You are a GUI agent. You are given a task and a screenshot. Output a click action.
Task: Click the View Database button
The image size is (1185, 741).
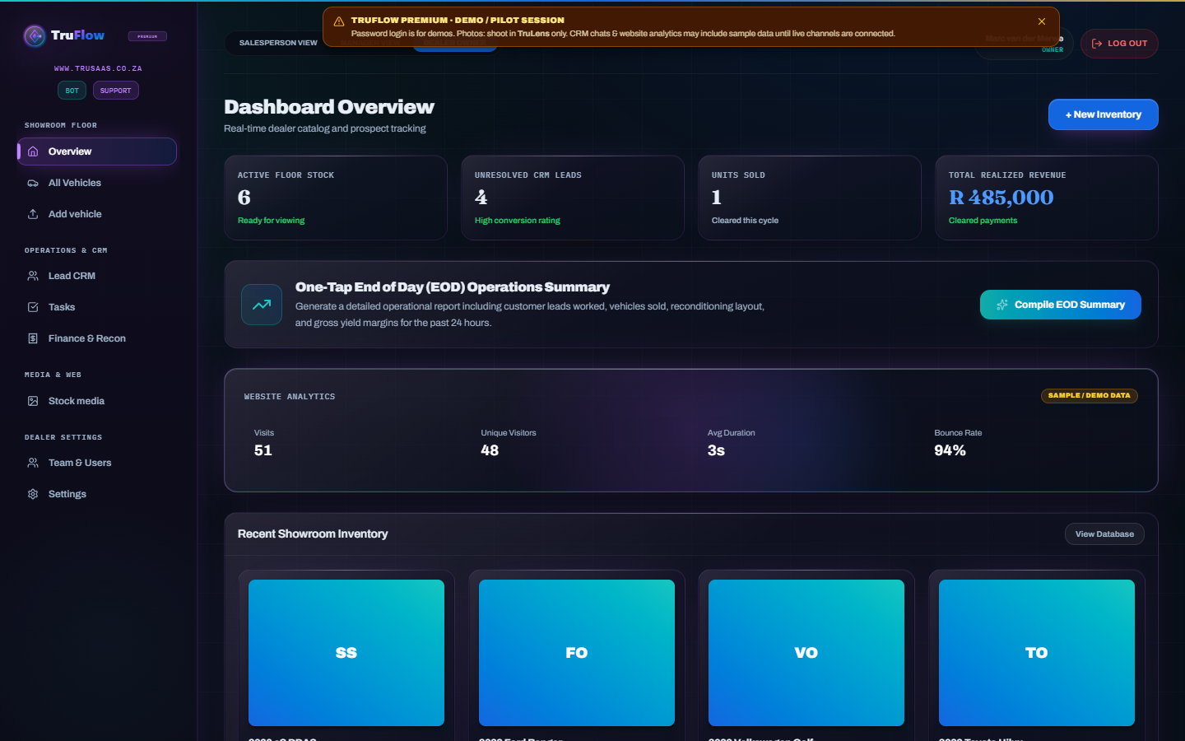coord(1104,534)
